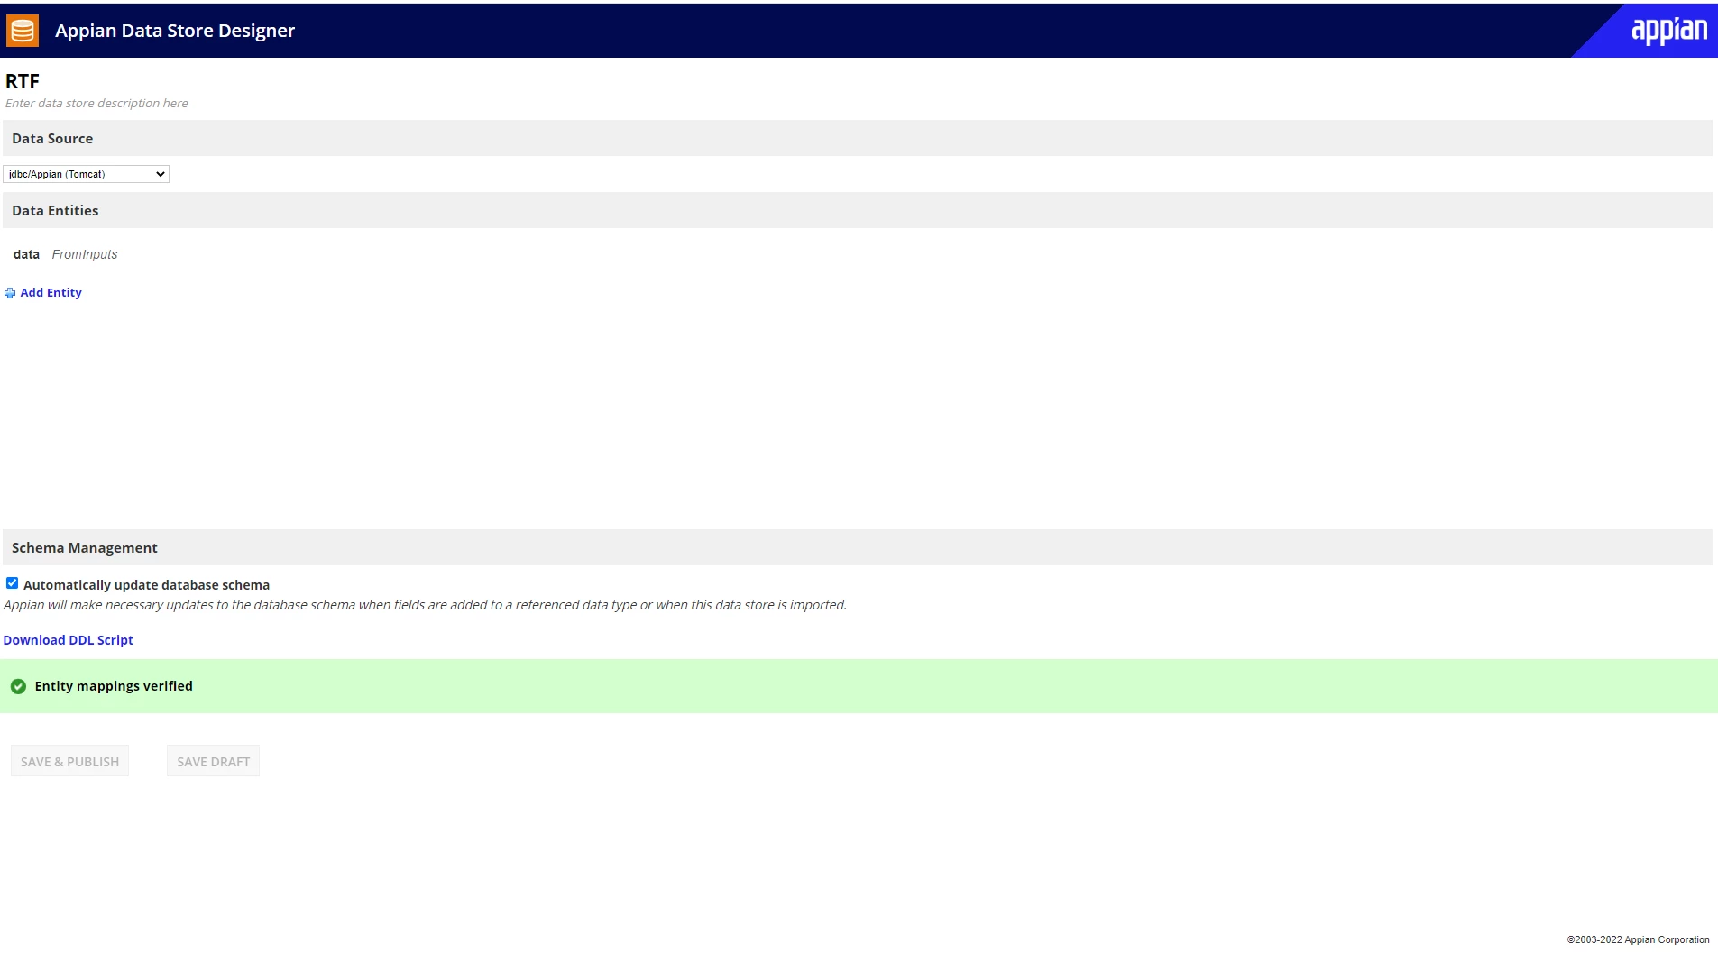The image size is (1718, 953).
Task: Select the data entity row
Action: pyautogui.click(x=65, y=254)
